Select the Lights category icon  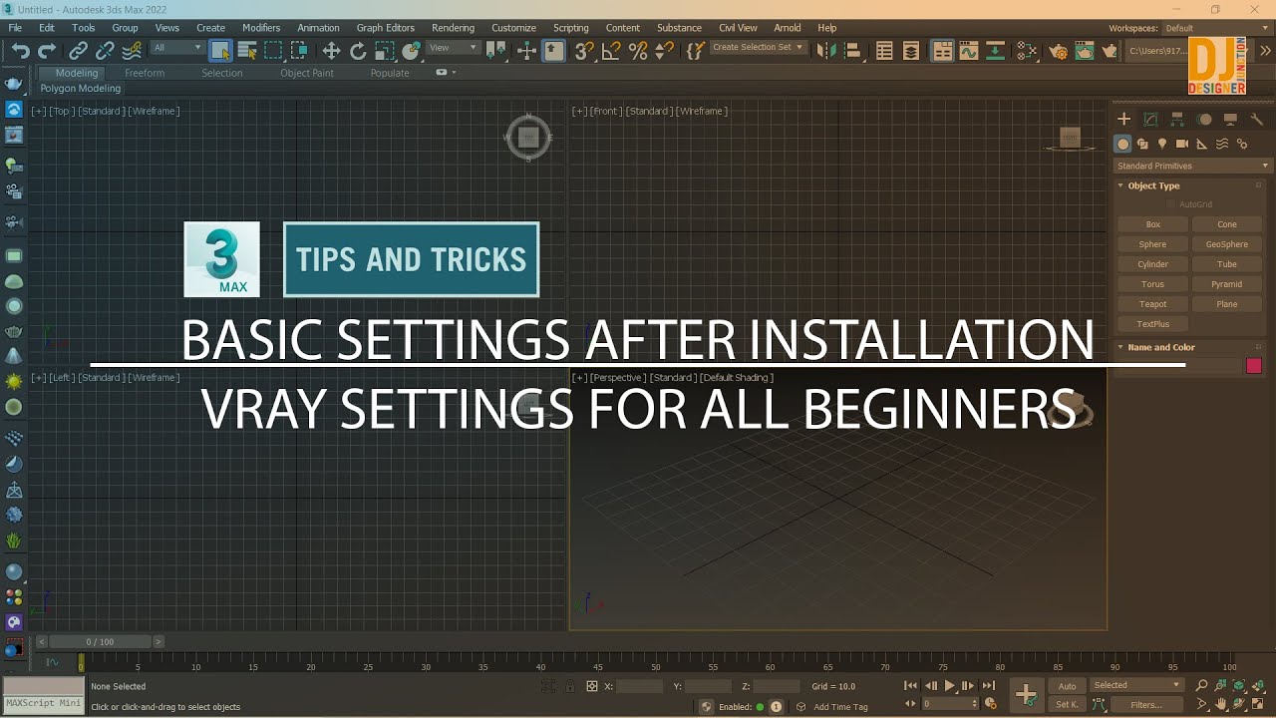(1162, 144)
